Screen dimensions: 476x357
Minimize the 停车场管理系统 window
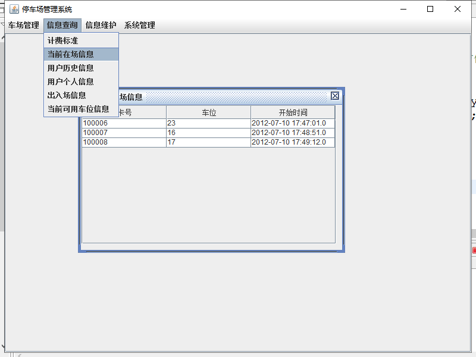point(403,9)
